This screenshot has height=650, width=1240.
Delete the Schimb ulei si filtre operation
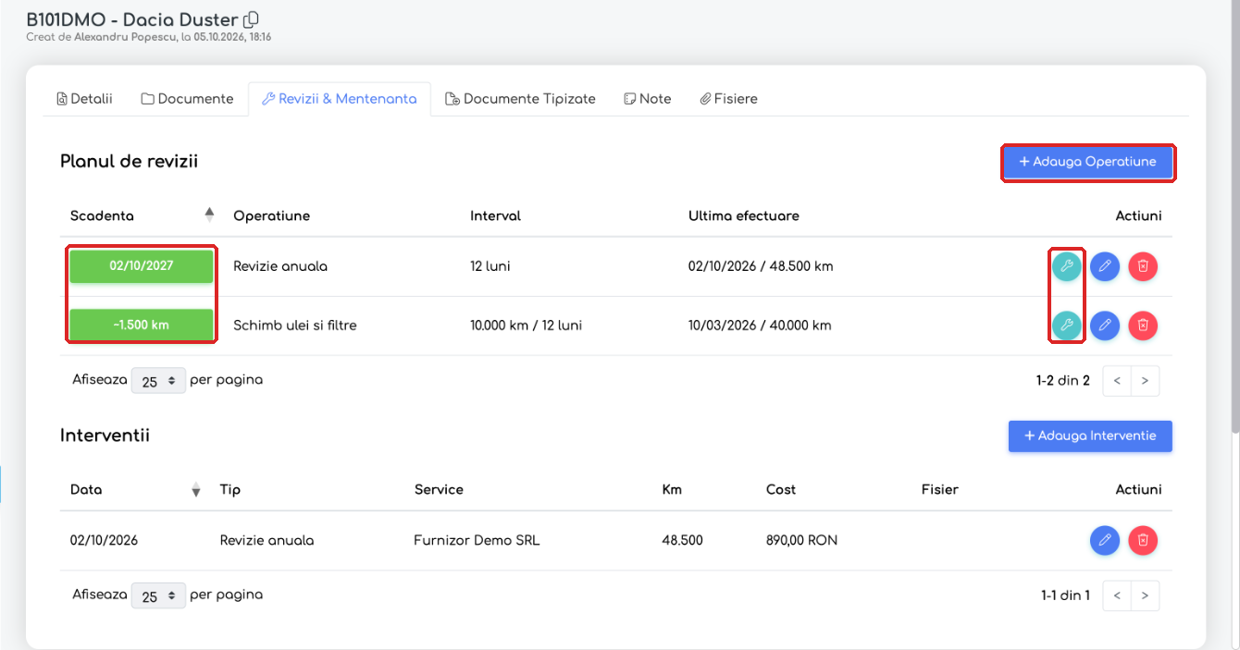point(1143,325)
